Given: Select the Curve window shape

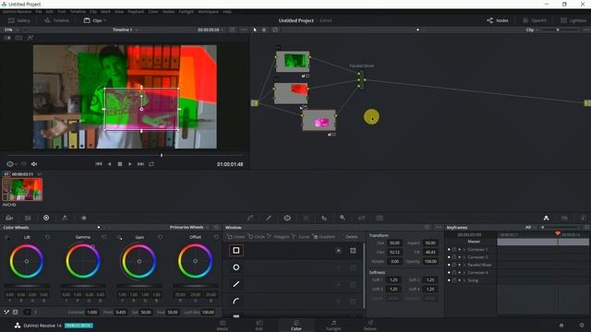Looking at the screenshot, I should (x=236, y=301).
